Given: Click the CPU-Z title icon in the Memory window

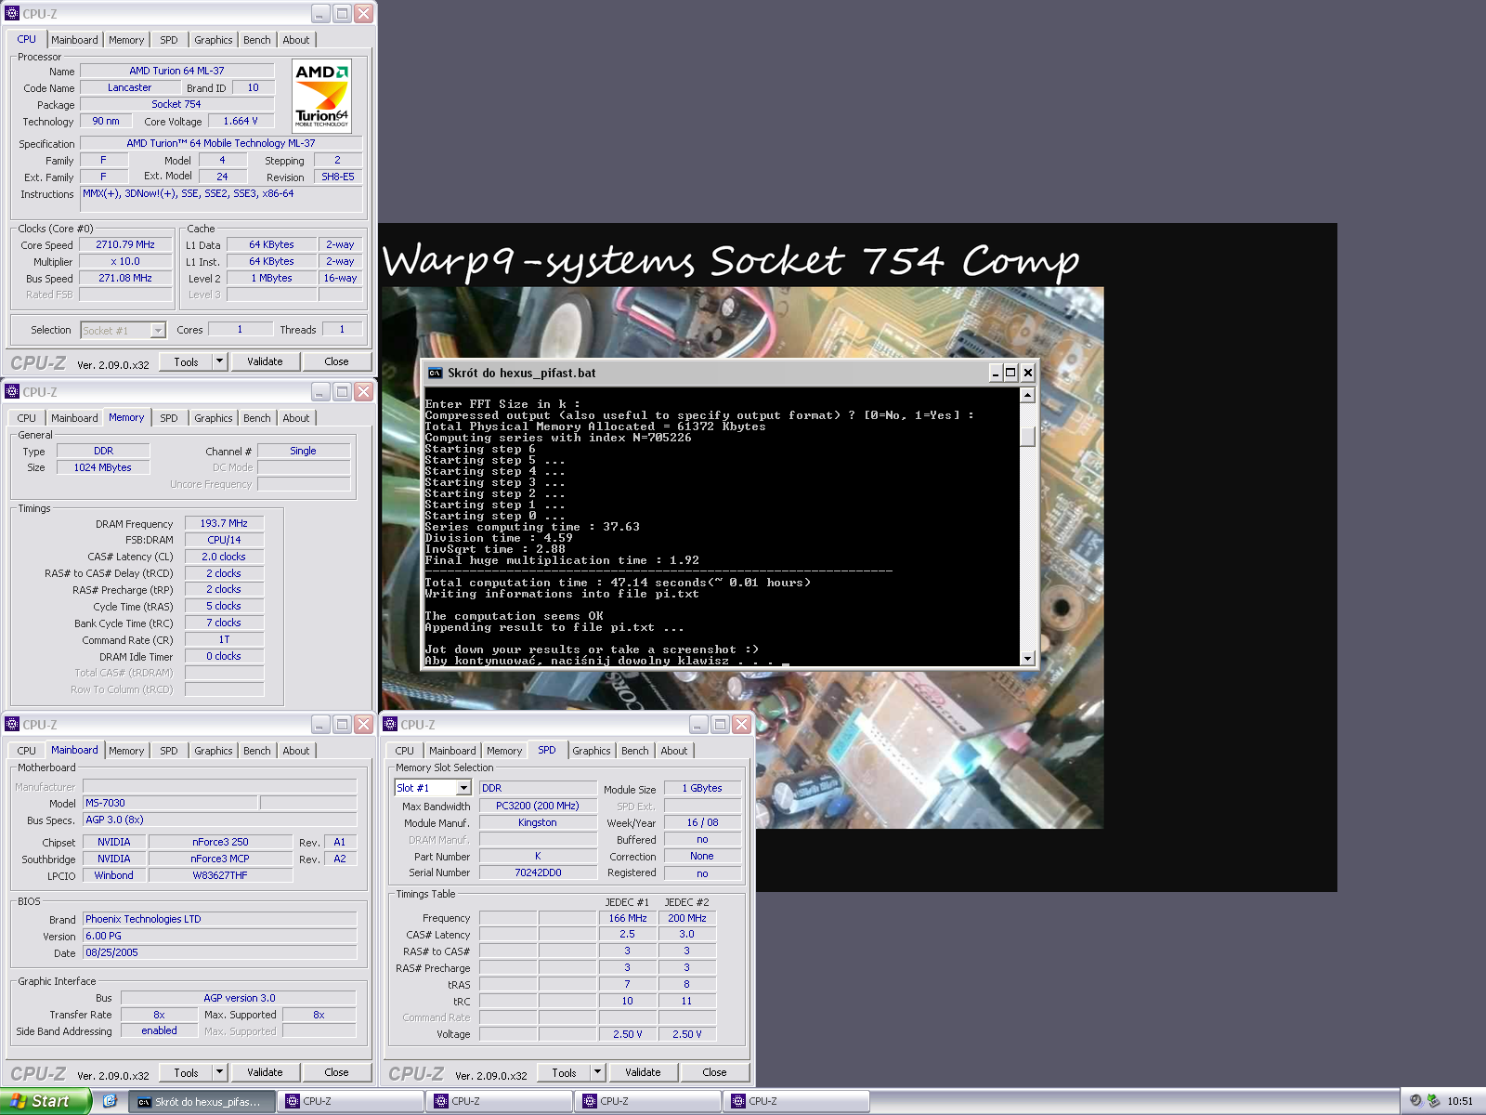Looking at the screenshot, I should point(12,392).
